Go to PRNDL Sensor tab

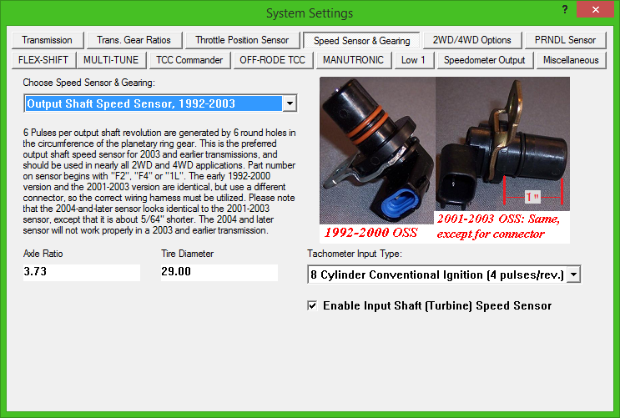(x=565, y=40)
